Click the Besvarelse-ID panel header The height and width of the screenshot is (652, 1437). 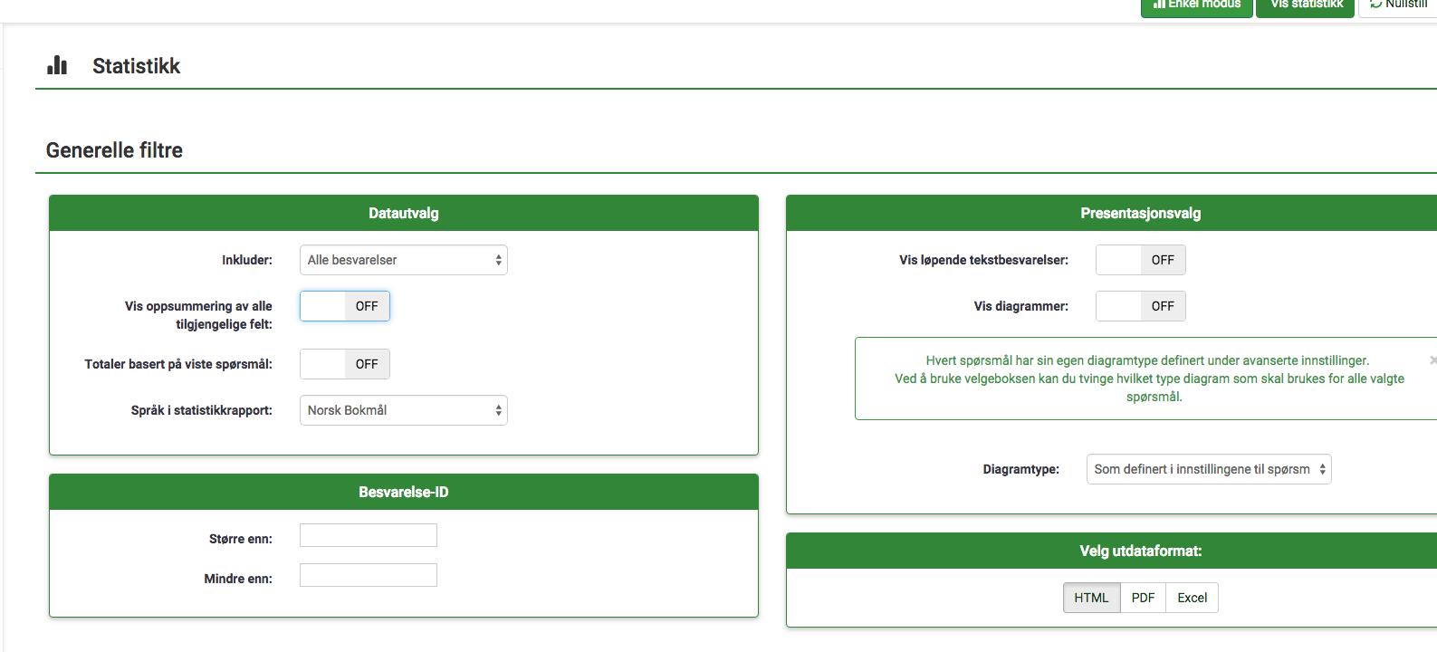coord(404,493)
